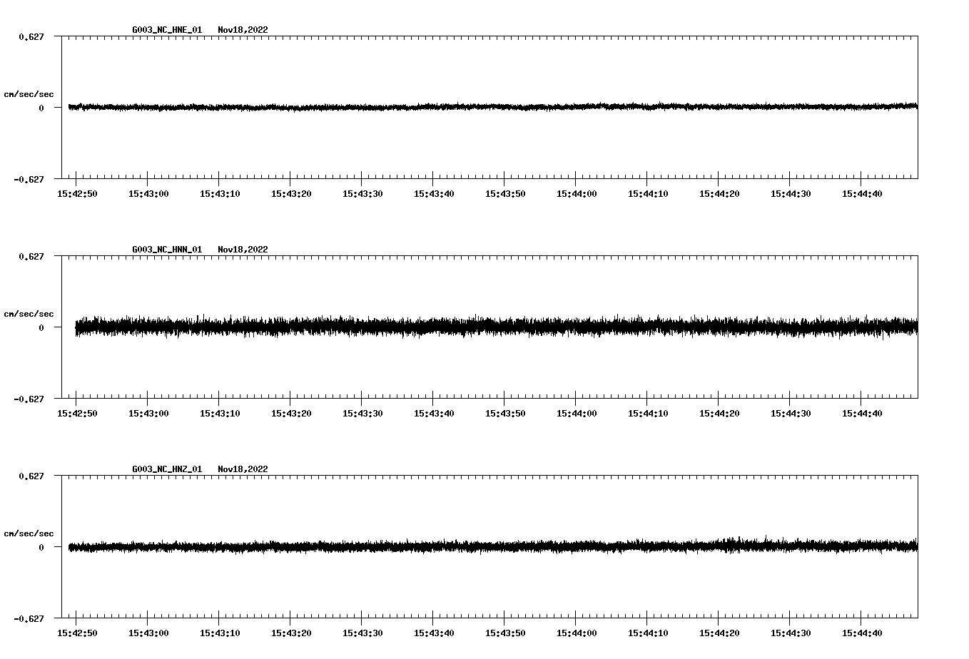
Task: Click the 15:44:40 time label under HNZ plot
Action: pyautogui.click(x=862, y=633)
